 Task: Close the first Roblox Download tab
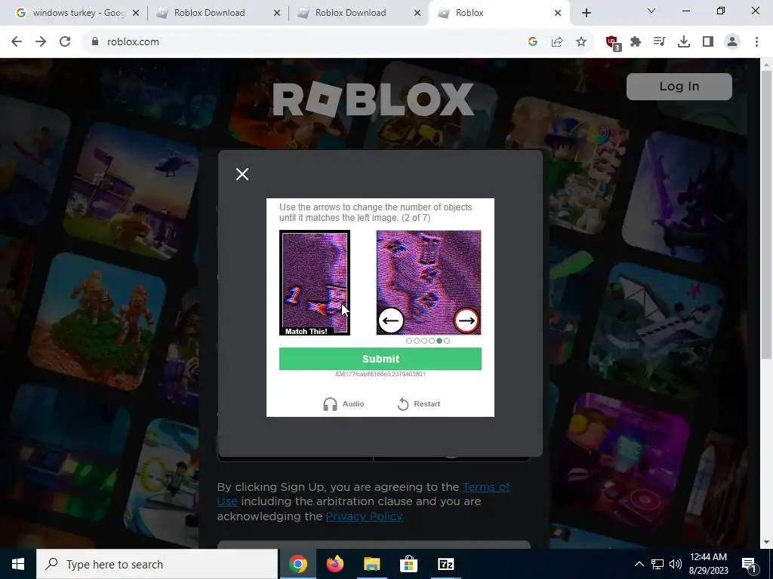click(277, 13)
